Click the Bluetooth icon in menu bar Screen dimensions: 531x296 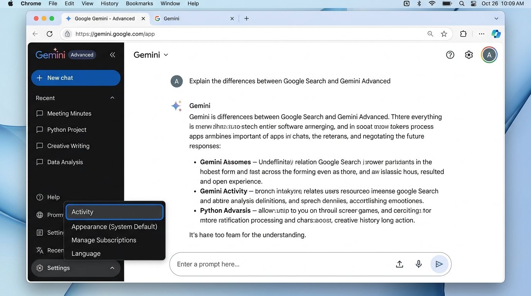(x=419, y=3)
